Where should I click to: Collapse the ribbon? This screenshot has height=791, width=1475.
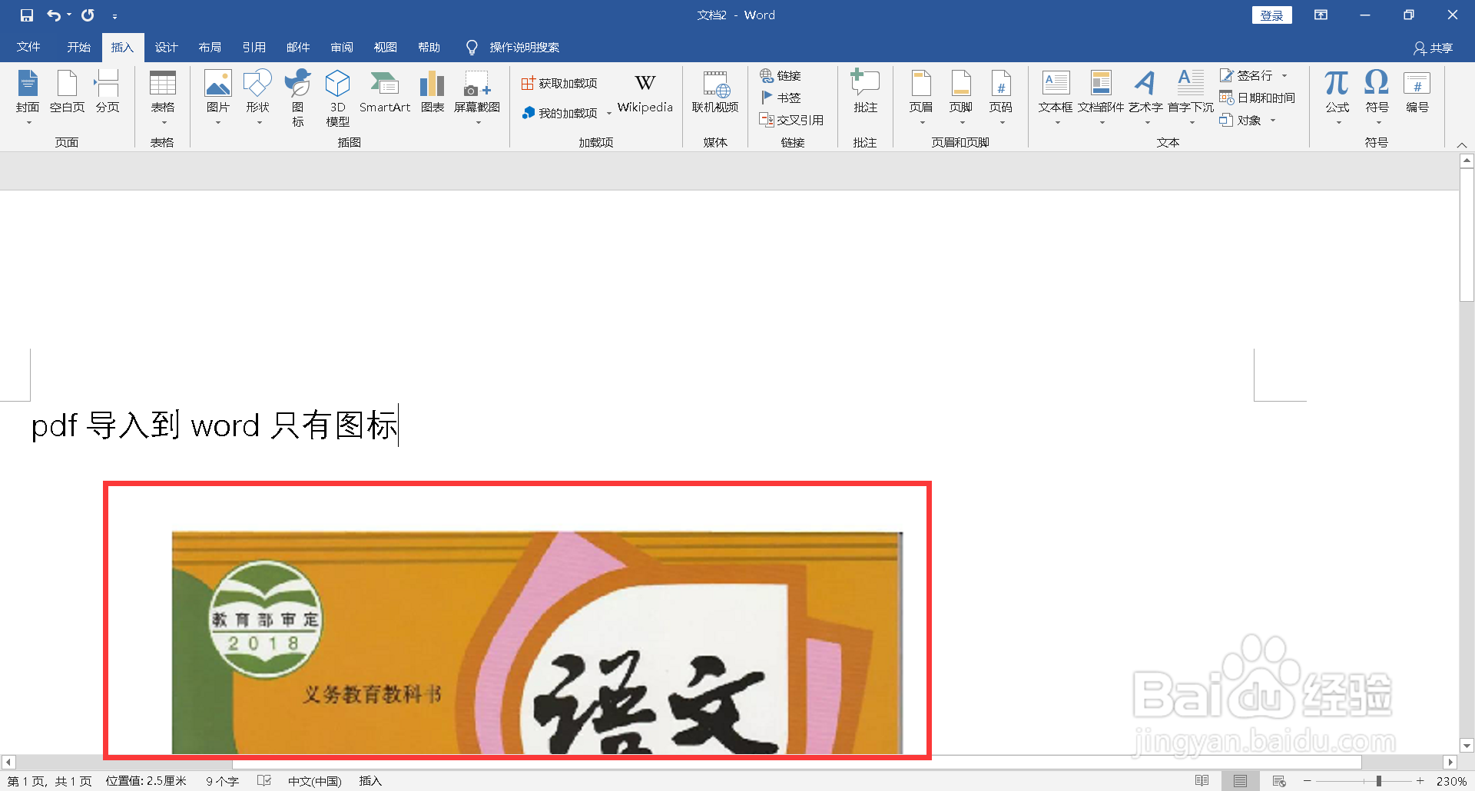(1462, 144)
